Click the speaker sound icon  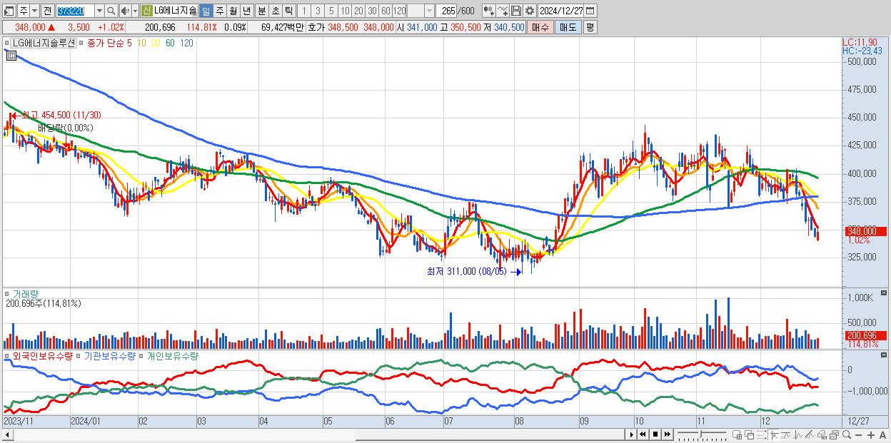click(124, 11)
